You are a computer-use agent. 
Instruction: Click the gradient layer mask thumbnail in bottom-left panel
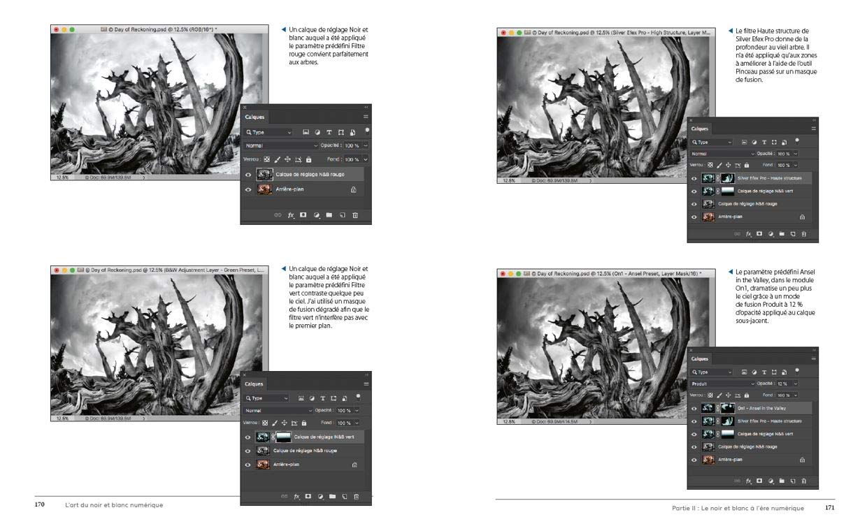[284, 437]
